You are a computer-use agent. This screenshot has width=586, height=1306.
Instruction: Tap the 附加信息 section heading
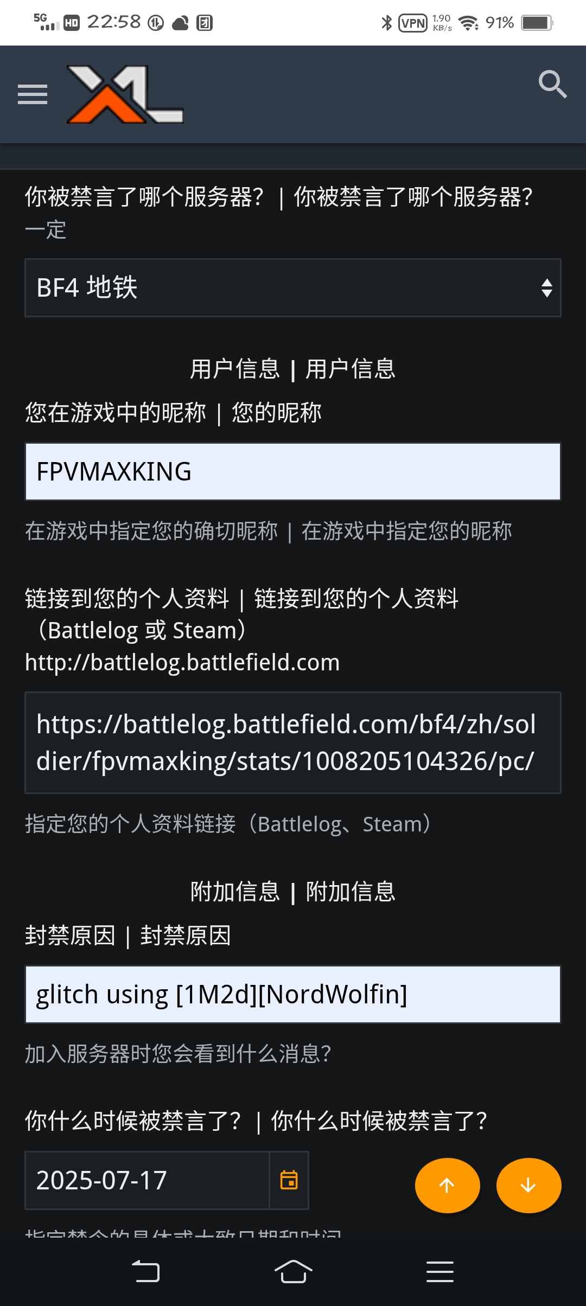[x=293, y=892]
